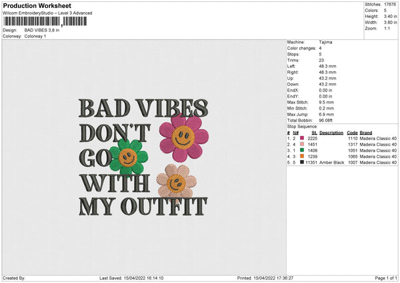Click the 'BAD VIBES' line in the embroidery design

(x=143, y=108)
